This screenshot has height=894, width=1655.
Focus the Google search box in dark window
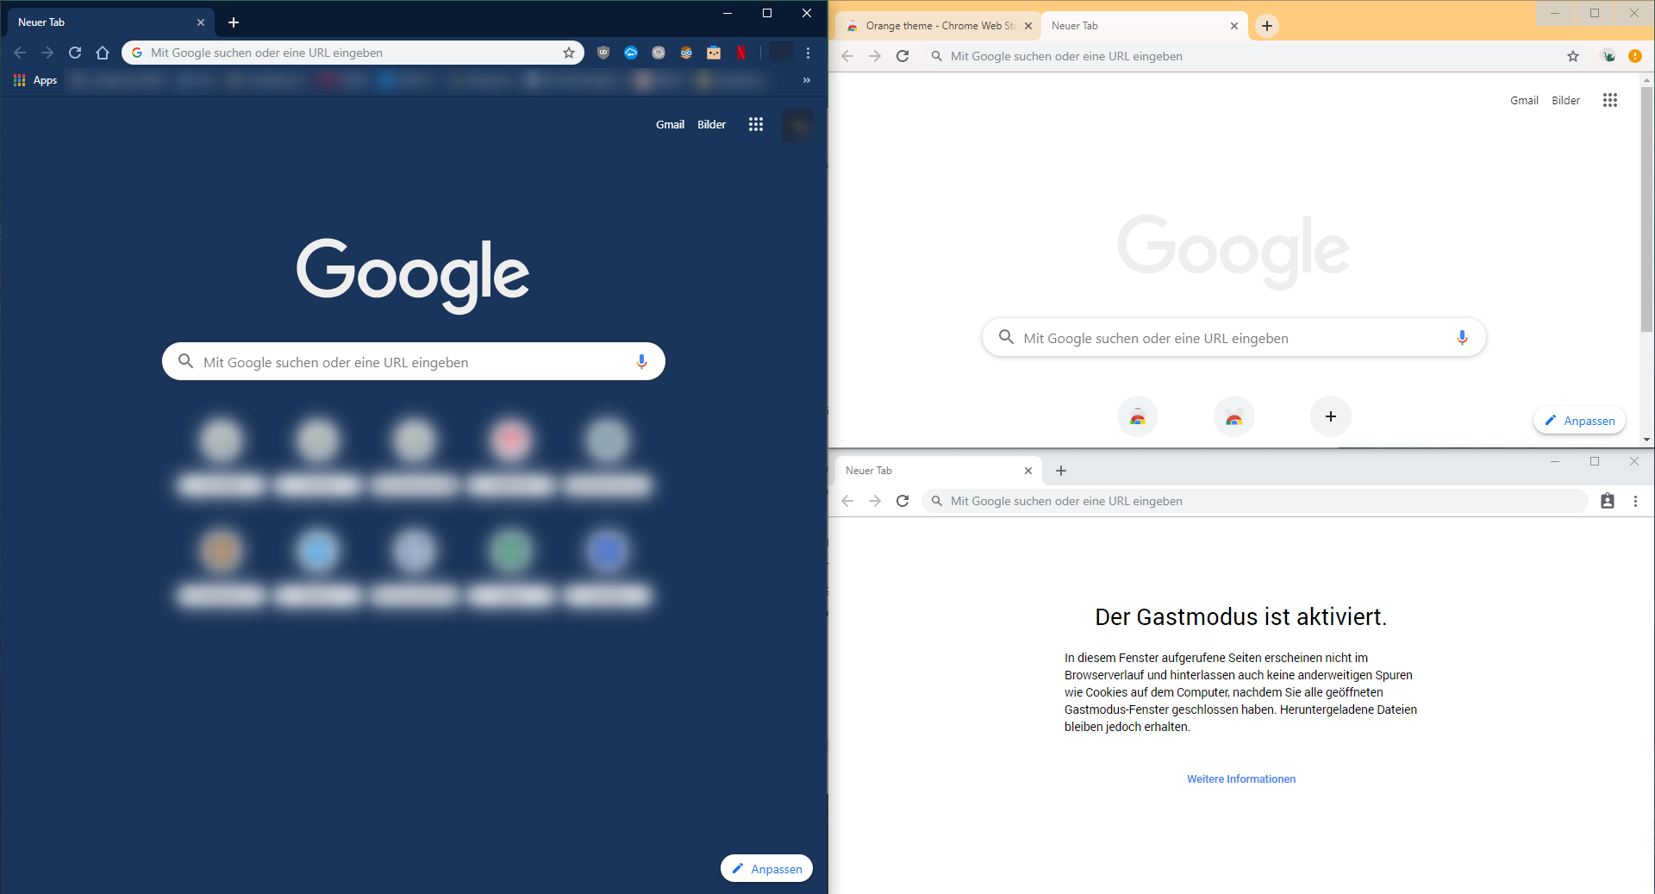point(414,361)
